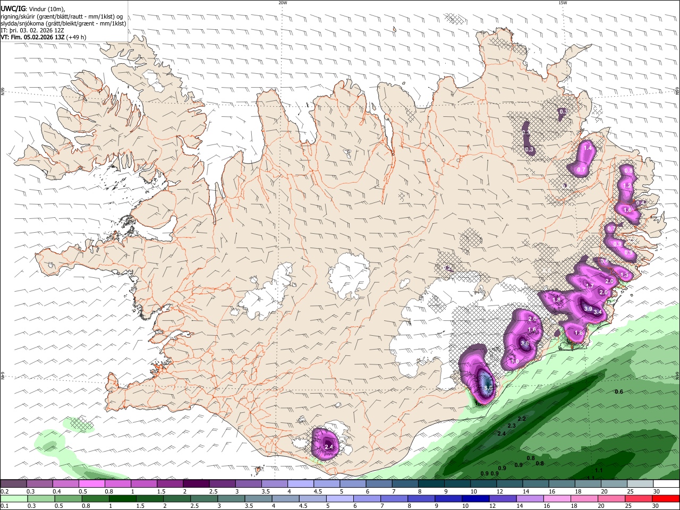This screenshot has height=510, width=680.
Task: Click the 'UWC/IG: Vindur (10m)' title text
Action: [x=33, y=9]
